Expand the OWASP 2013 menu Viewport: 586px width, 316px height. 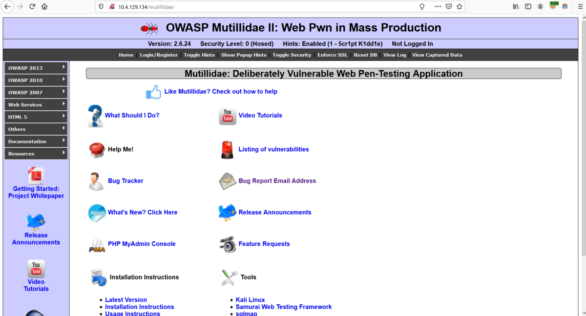pos(36,68)
